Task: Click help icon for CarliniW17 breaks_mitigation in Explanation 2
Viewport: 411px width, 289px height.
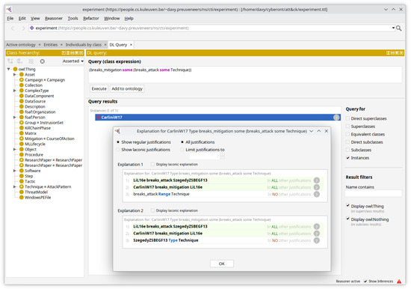Action: 317,234
